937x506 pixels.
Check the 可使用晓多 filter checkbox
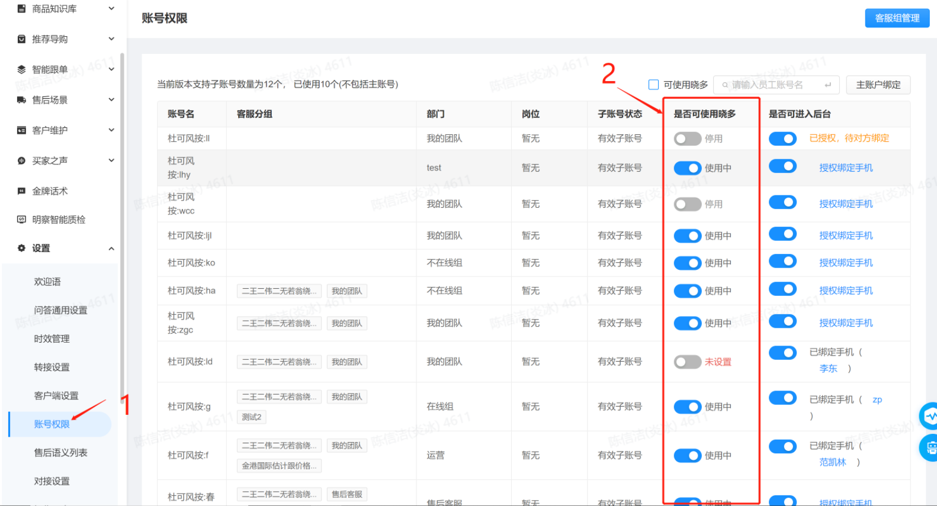[653, 85]
